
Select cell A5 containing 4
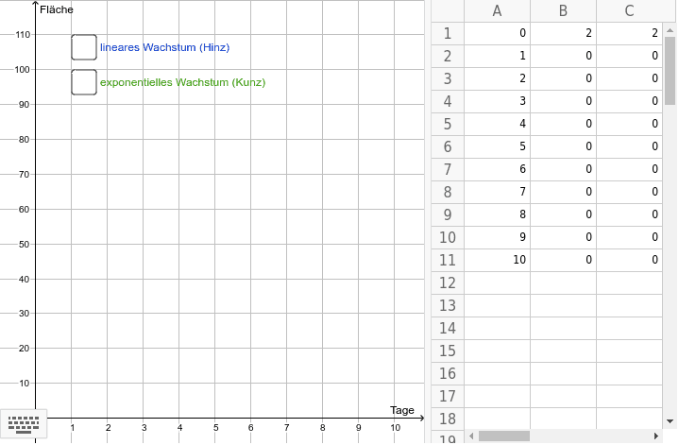(x=497, y=124)
